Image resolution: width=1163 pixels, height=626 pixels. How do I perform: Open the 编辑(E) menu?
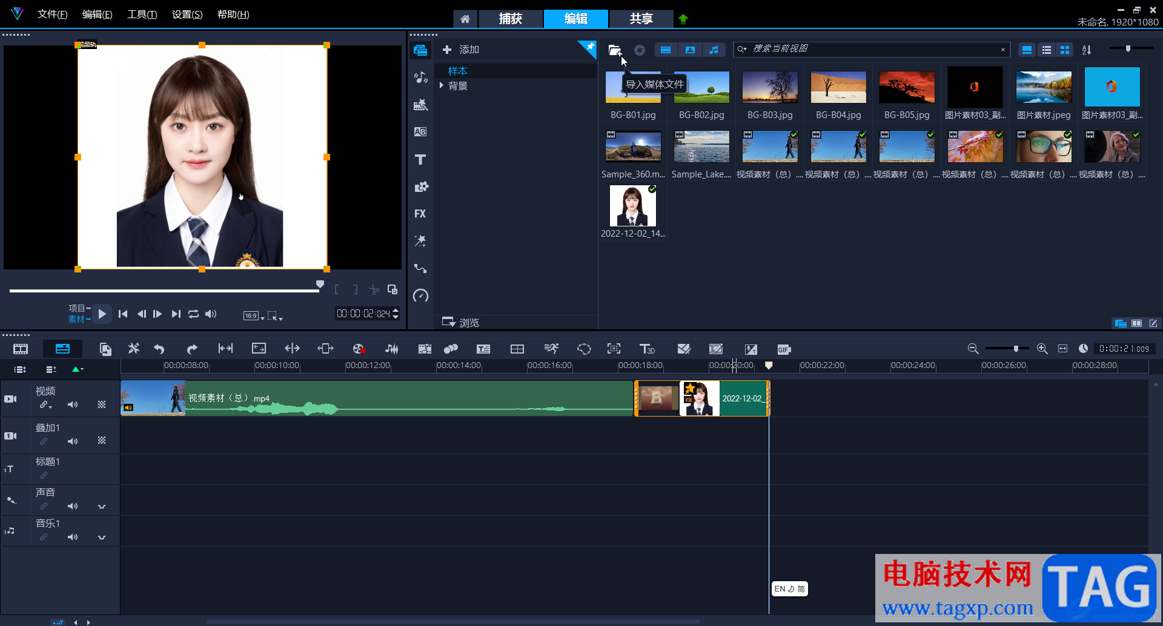tap(98, 15)
